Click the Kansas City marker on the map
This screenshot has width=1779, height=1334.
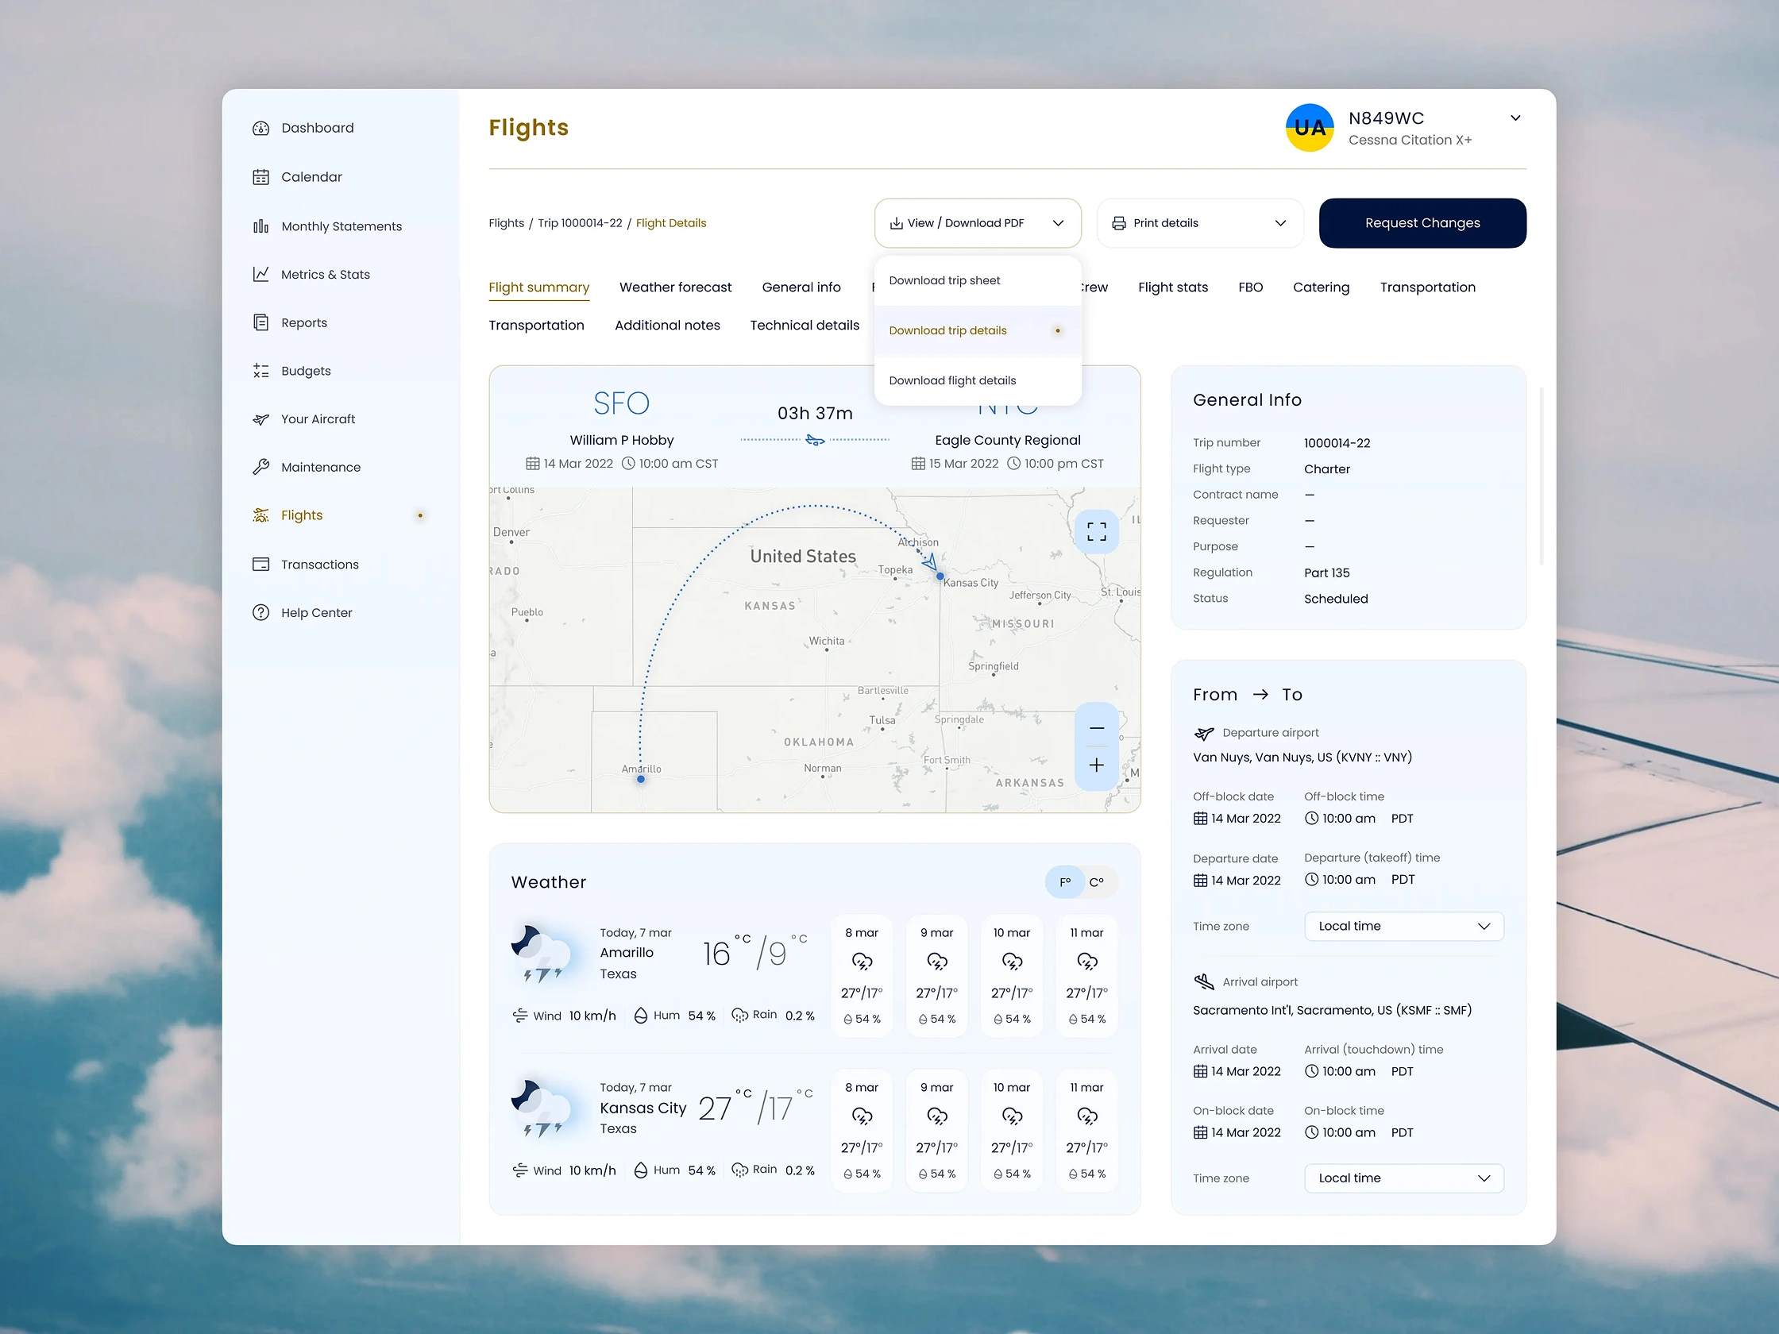[x=940, y=576]
